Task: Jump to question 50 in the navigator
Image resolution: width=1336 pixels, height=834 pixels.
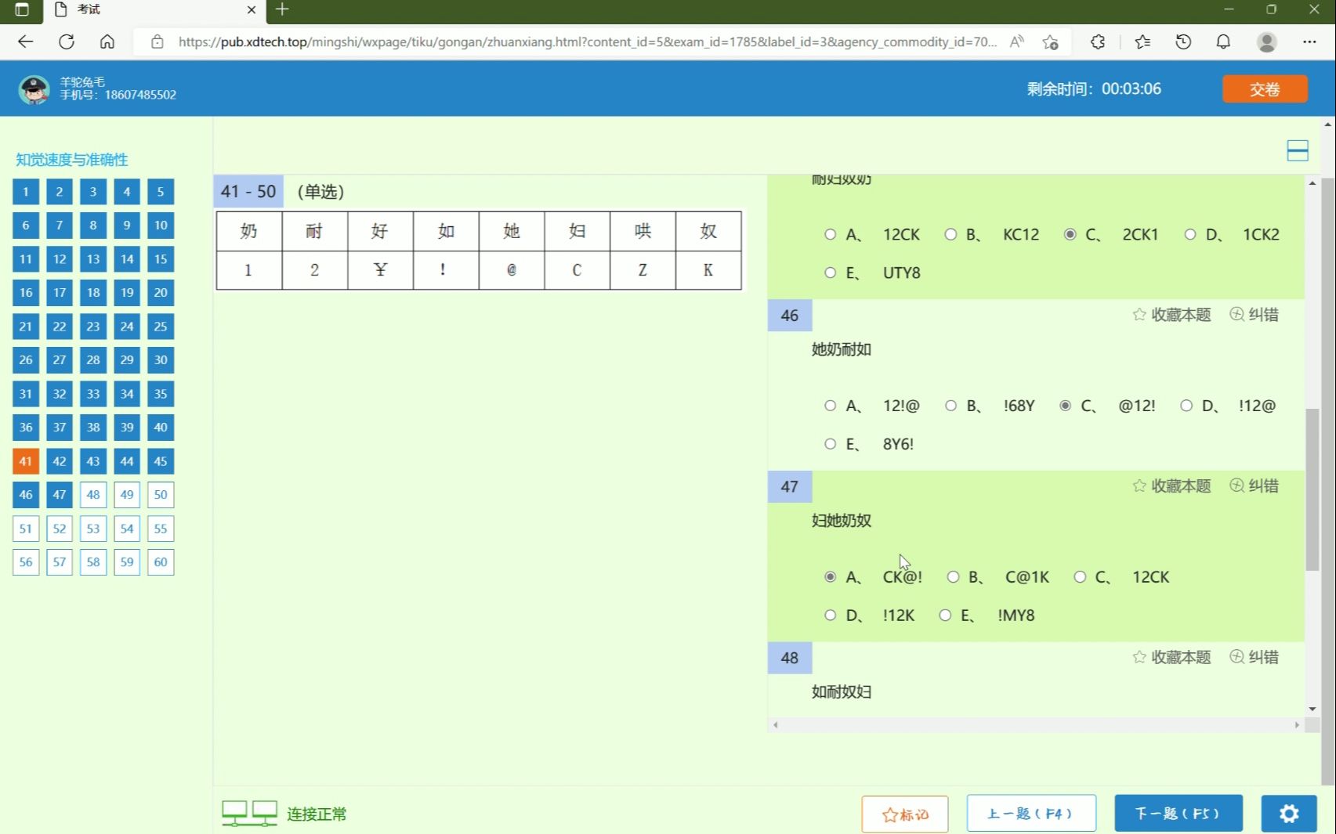Action: (160, 494)
